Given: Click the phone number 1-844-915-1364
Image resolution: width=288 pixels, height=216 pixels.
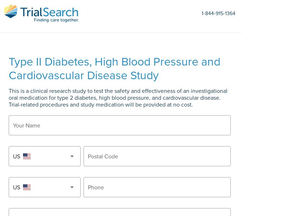Looking at the screenshot, I should point(218,14).
